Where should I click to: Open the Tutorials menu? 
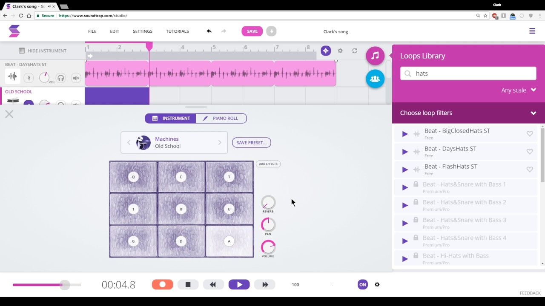(x=178, y=31)
